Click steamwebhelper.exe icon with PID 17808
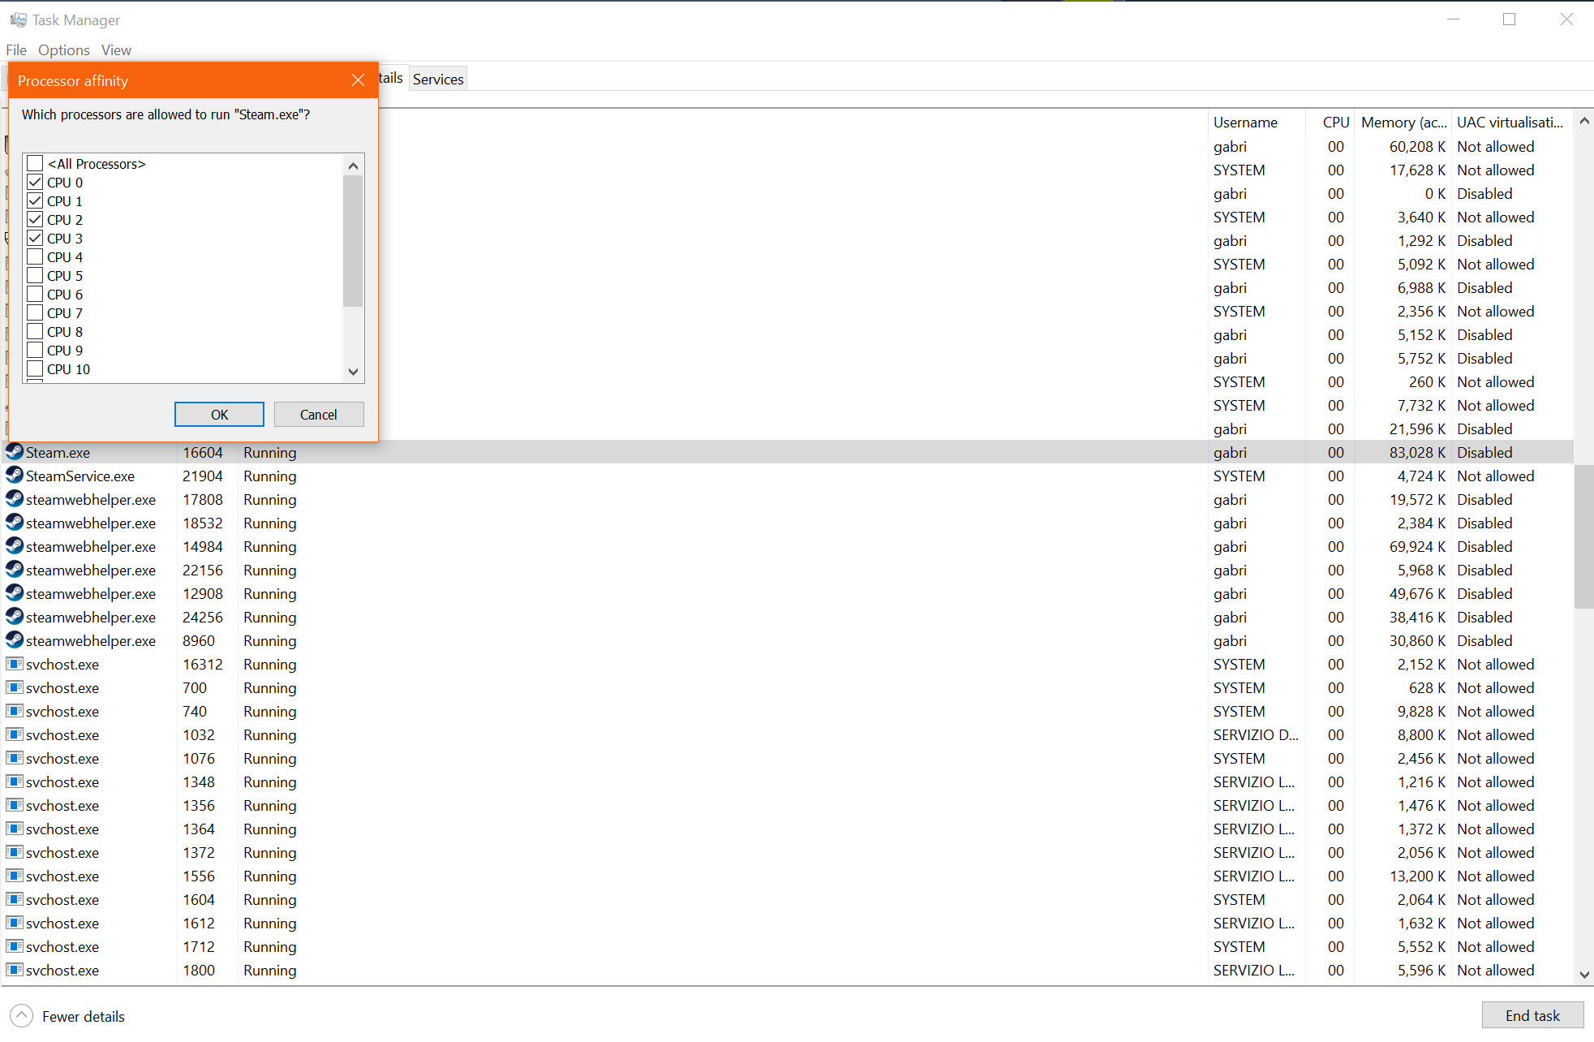The image size is (1594, 1042). point(14,499)
